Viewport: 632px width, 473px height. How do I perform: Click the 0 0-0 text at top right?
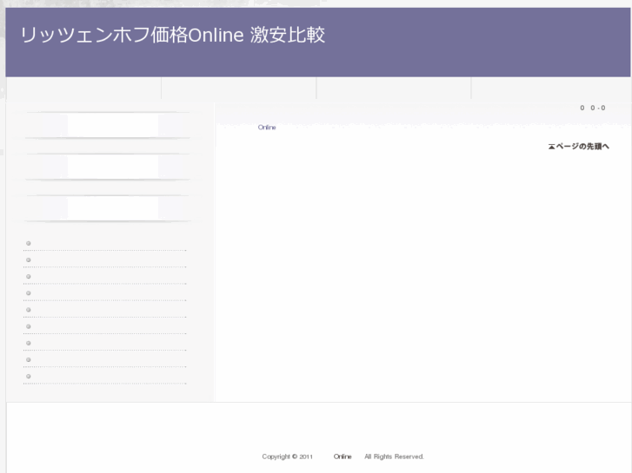click(x=592, y=108)
